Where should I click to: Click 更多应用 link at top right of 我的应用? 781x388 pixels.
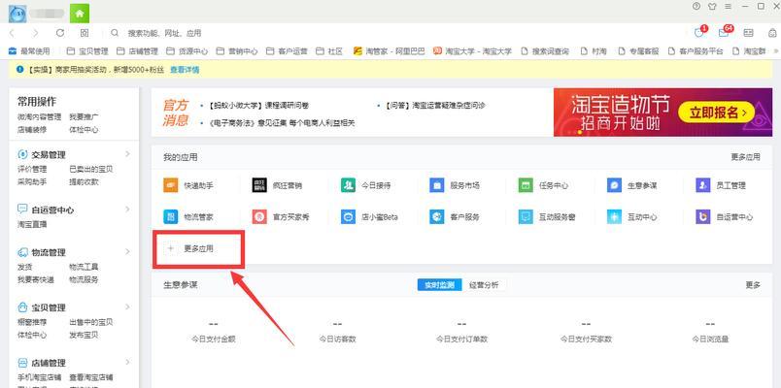pos(745,157)
